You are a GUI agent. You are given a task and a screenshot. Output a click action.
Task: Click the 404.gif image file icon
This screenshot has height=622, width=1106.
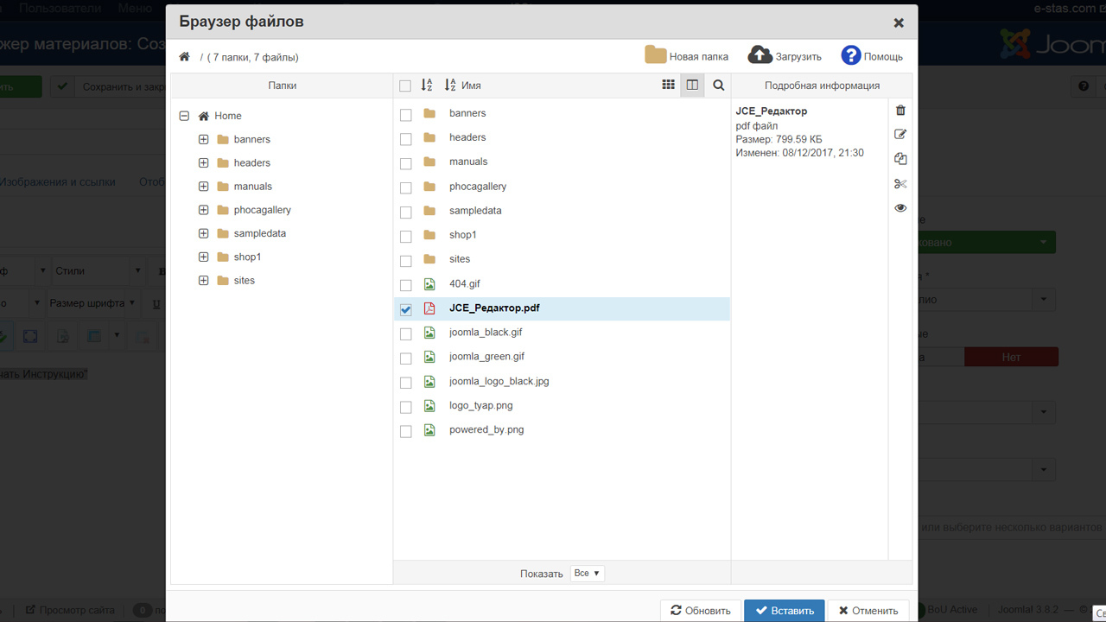(x=429, y=284)
